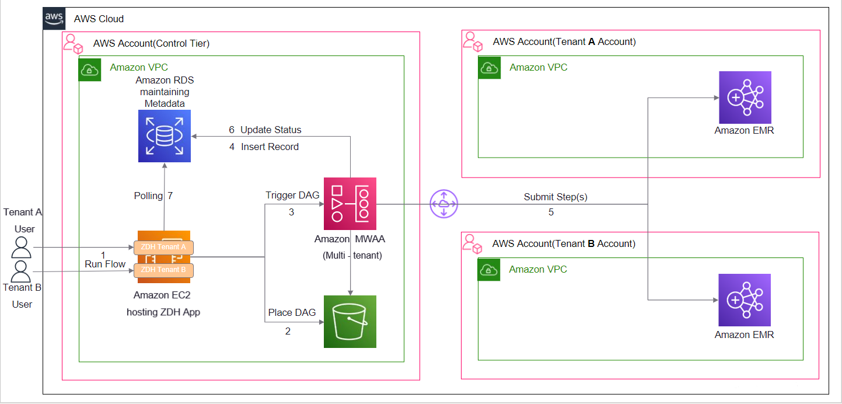Click the AWS Account(Control Tier) label

151,43
